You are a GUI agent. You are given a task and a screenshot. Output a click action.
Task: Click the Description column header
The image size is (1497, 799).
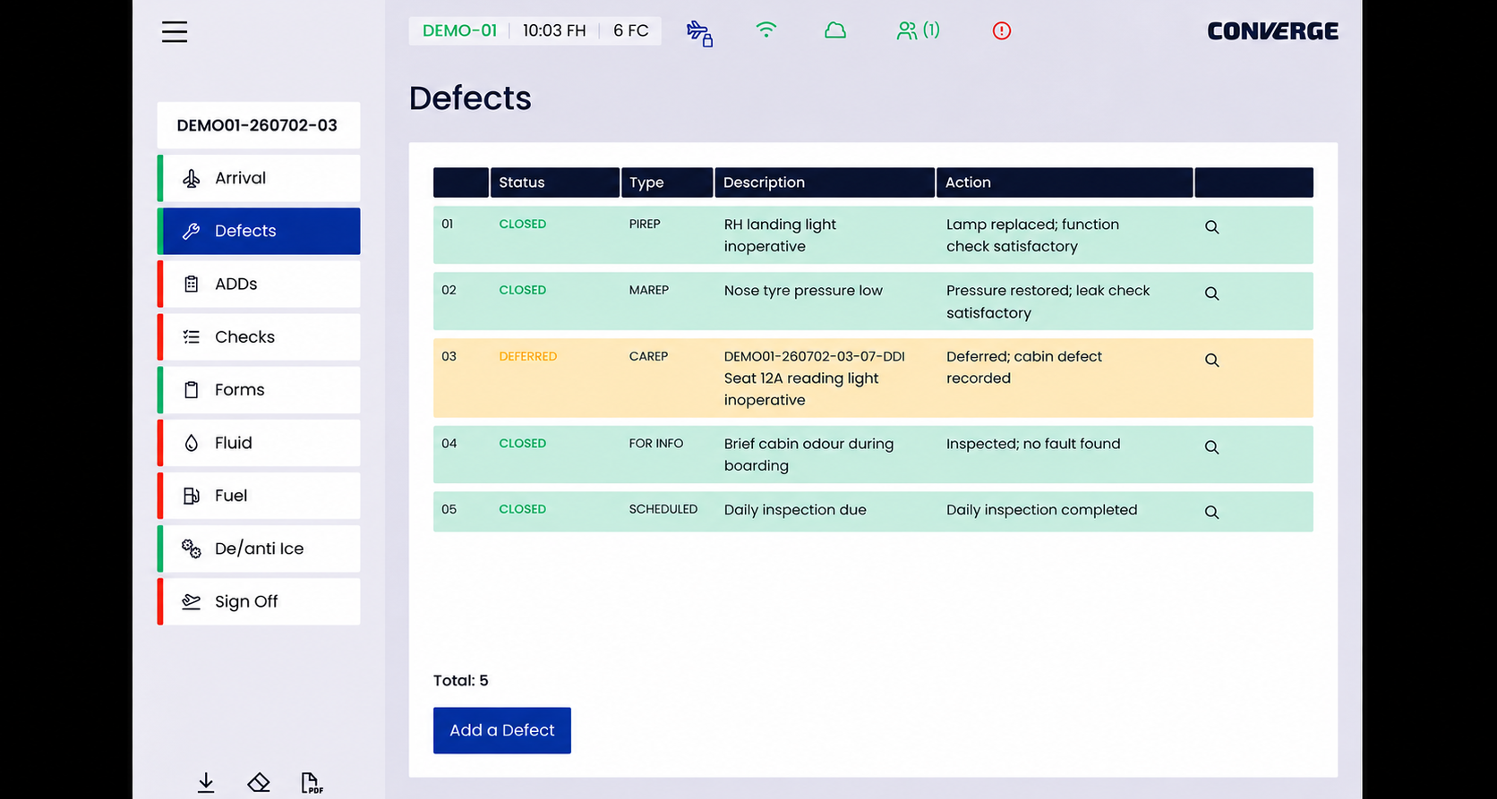coord(825,183)
